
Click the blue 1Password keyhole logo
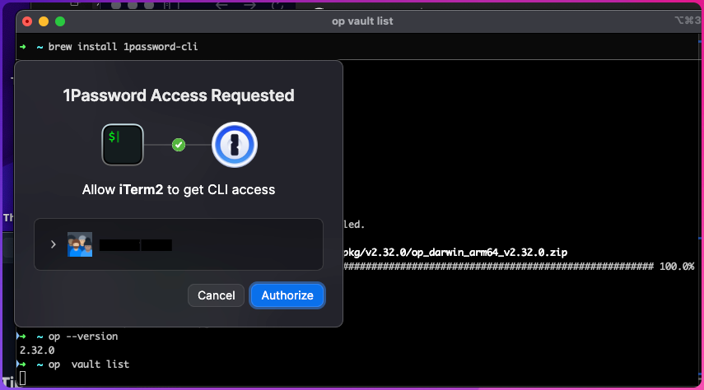tap(235, 145)
